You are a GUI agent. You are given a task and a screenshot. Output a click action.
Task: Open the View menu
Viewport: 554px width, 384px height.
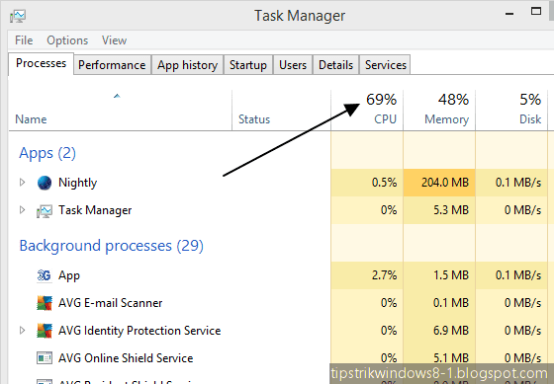pyautogui.click(x=114, y=40)
